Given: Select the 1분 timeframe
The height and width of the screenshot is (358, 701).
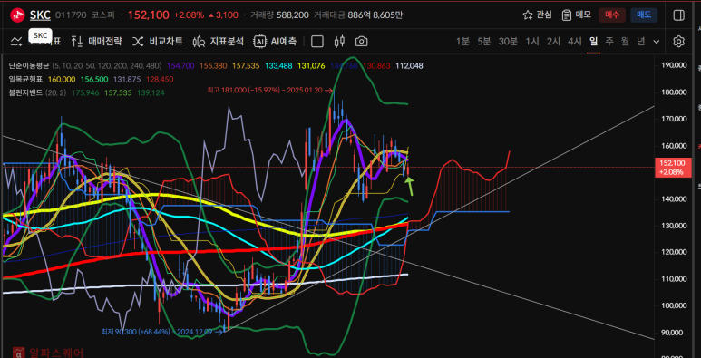Looking at the screenshot, I should pos(462,42).
